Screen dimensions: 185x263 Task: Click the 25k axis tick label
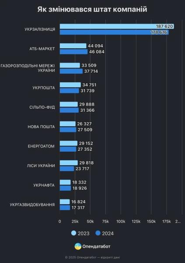click(75, 221)
